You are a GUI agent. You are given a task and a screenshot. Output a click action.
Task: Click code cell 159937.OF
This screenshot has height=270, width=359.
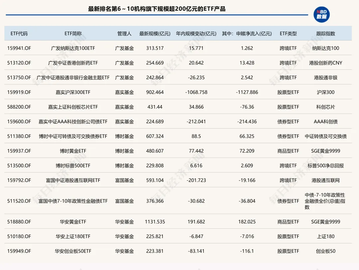pos(19,151)
